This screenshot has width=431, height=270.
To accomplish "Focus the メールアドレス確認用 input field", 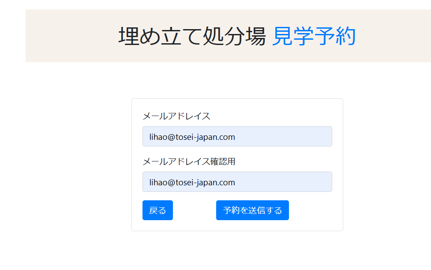I will (x=237, y=182).
